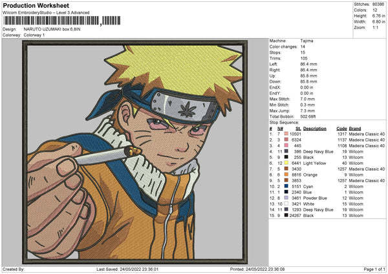Click the Black swatch in row 15 (24267 stitches)
Viewport: 388px width, 274px height.
click(286, 215)
